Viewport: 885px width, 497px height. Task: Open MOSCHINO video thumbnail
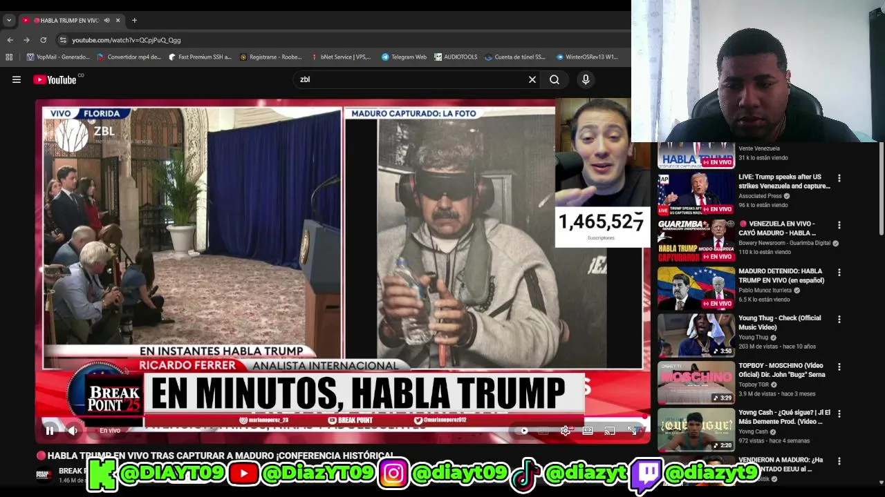point(696,383)
